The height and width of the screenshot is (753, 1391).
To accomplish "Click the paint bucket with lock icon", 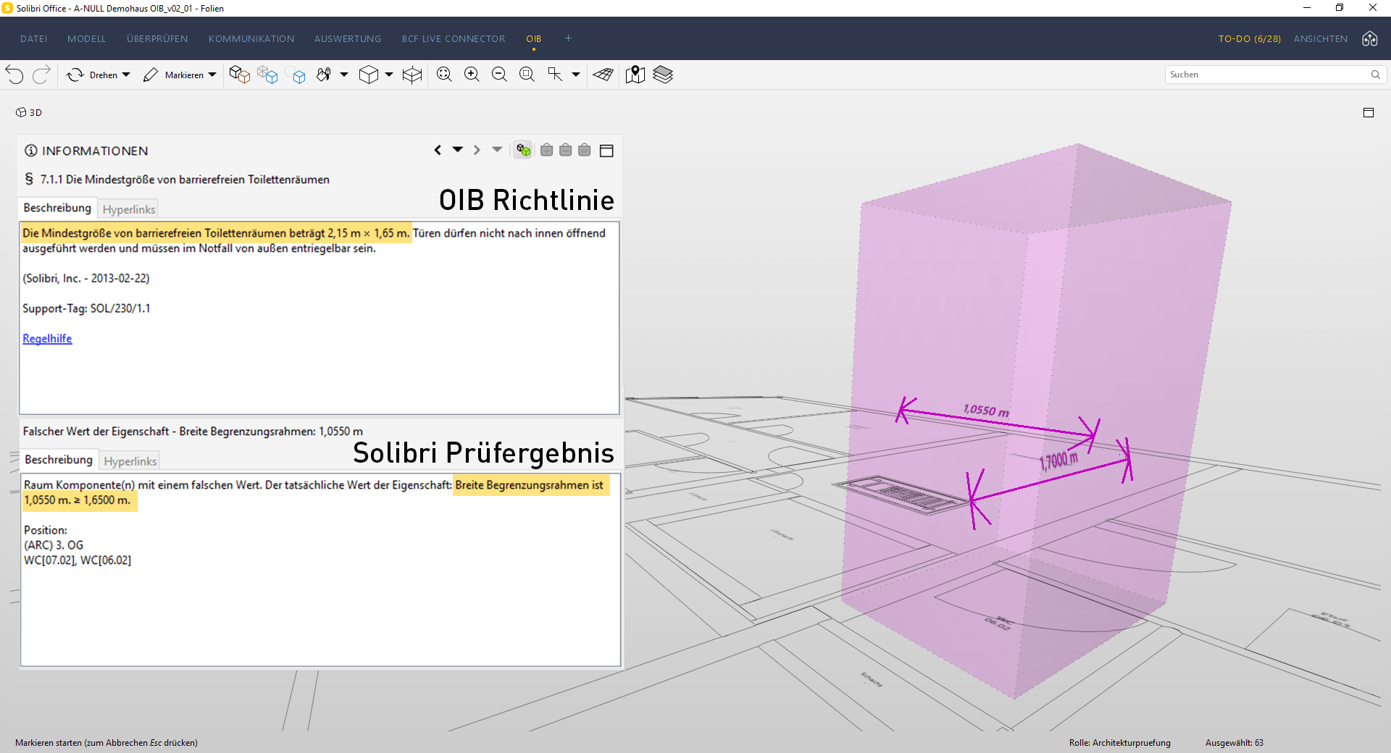I will coord(324,75).
